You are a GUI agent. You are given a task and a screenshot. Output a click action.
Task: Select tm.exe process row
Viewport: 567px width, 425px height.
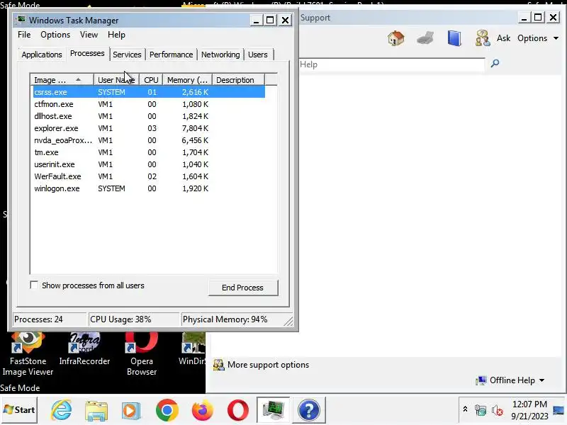point(149,152)
